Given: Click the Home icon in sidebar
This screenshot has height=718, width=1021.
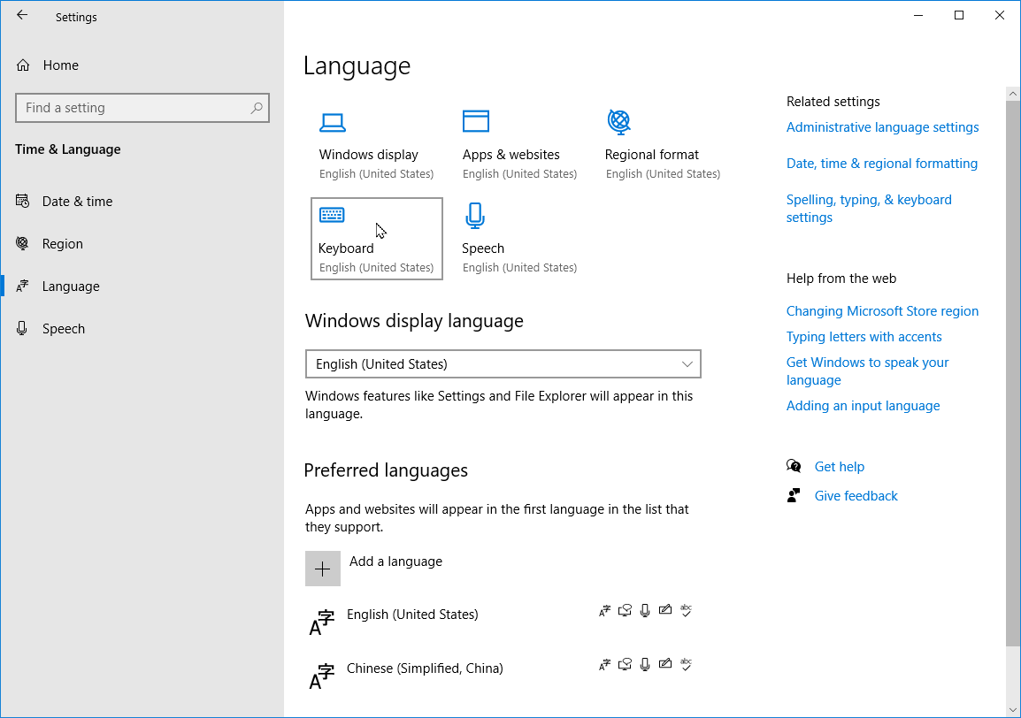Looking at the screenshot, I should [24, 65].
